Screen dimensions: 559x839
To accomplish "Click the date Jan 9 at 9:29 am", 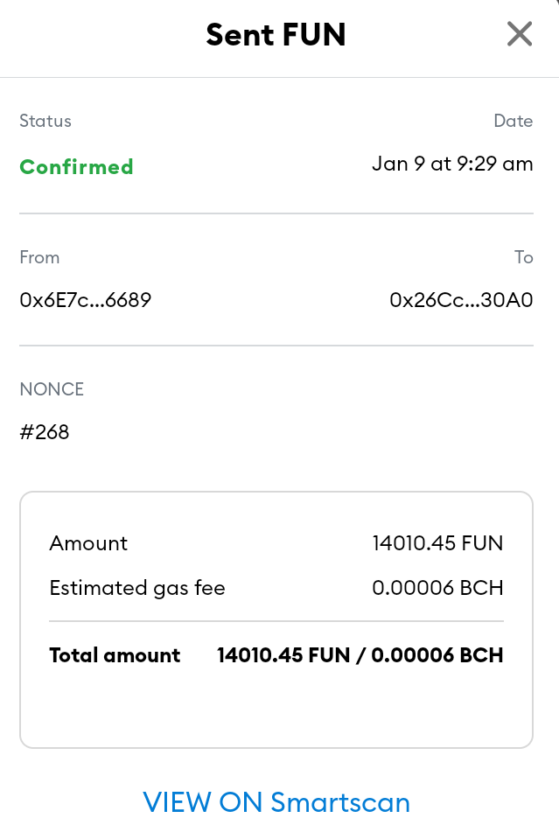I will (x=452, y=164).
